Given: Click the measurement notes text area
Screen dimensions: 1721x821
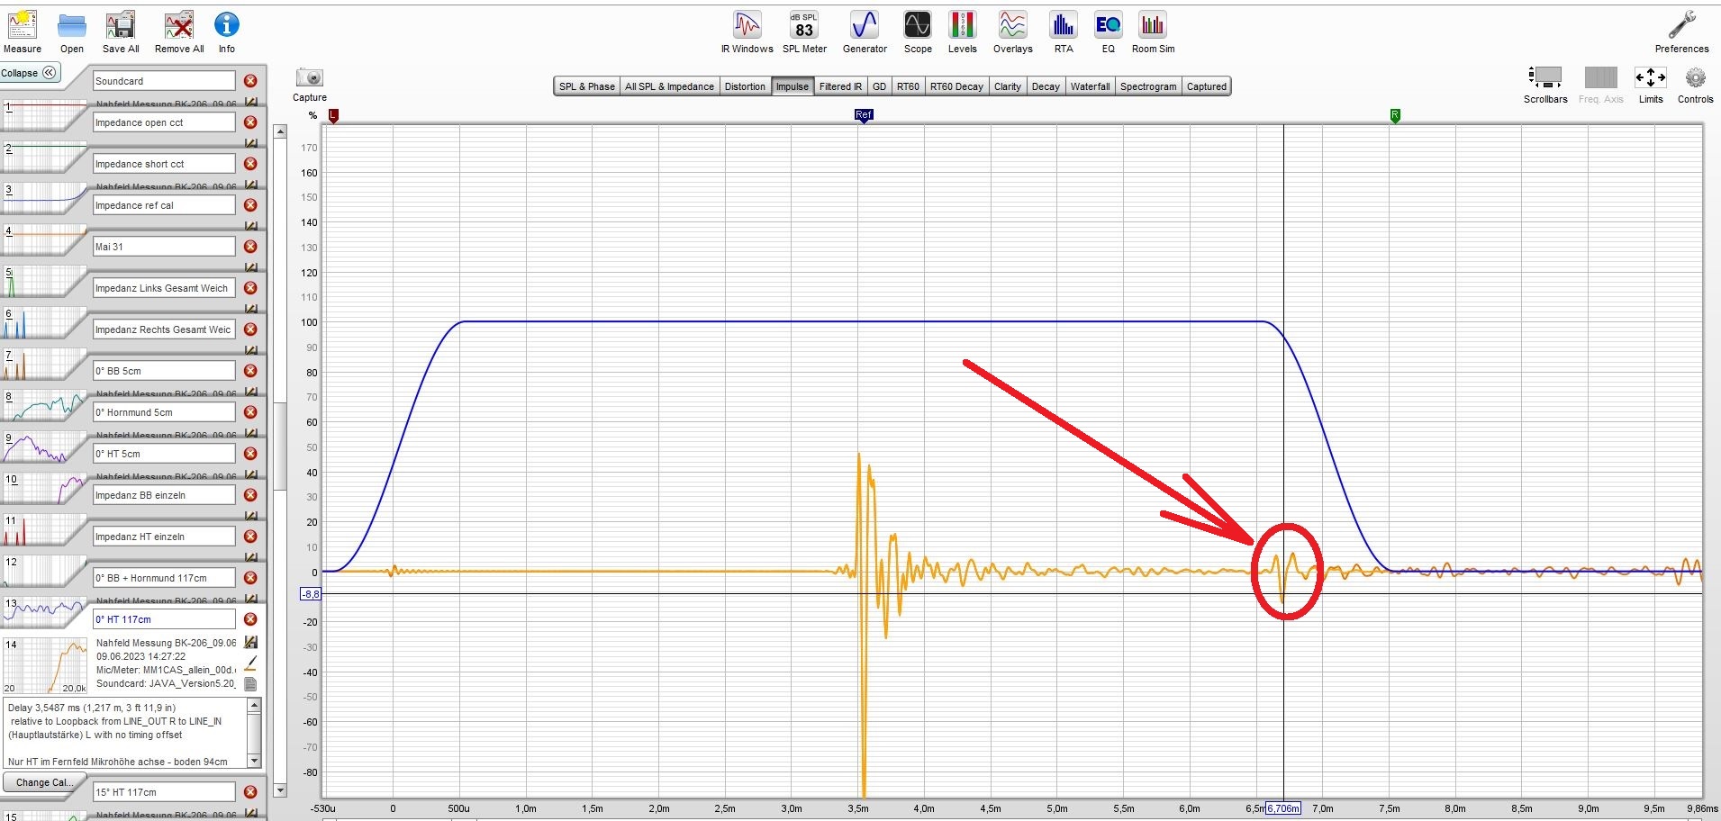Looking at the screenshot, I should (x=126, y=734).
